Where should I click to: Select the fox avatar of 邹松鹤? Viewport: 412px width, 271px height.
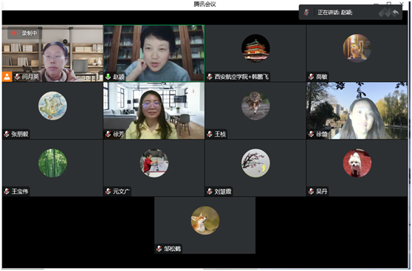pos(205,220)
